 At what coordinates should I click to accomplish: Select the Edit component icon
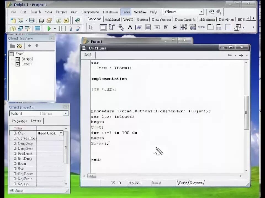click(x=139, y=27)
